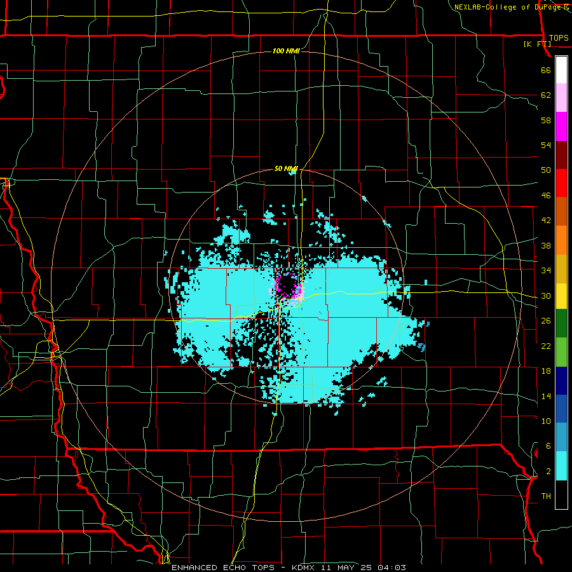The height and width of the screenshot is (572, 572).
Task: Click the bright red legend swatch
Action: (x=561, y=184)
